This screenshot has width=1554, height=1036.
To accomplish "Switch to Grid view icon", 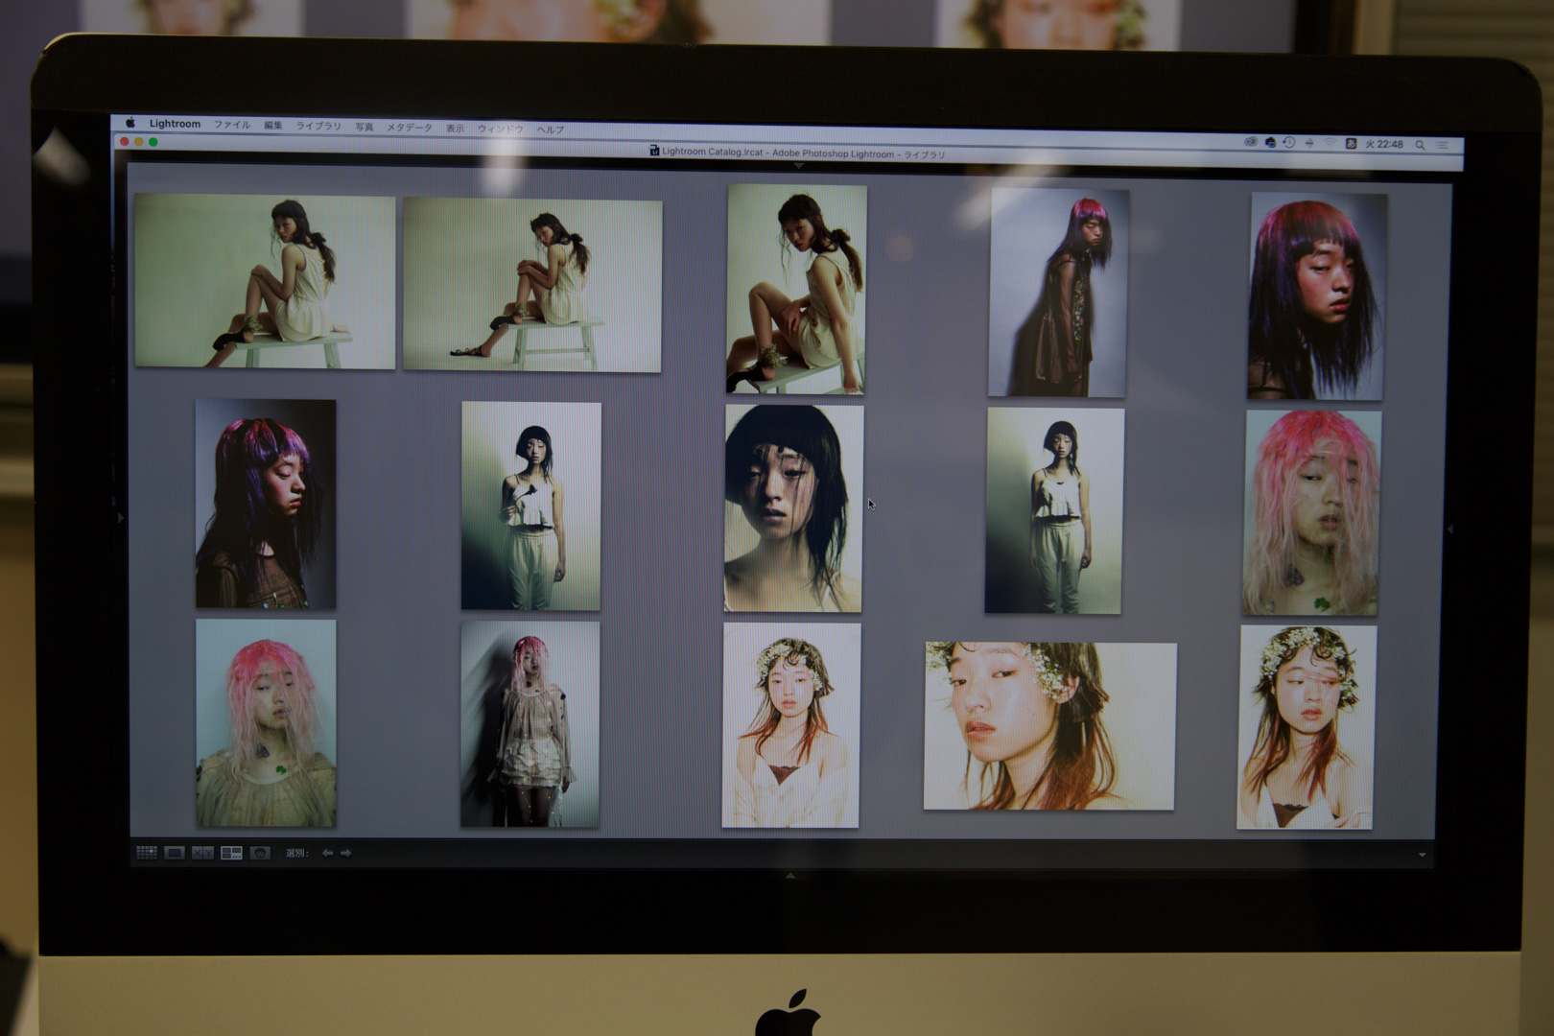I will coord(147,852).
